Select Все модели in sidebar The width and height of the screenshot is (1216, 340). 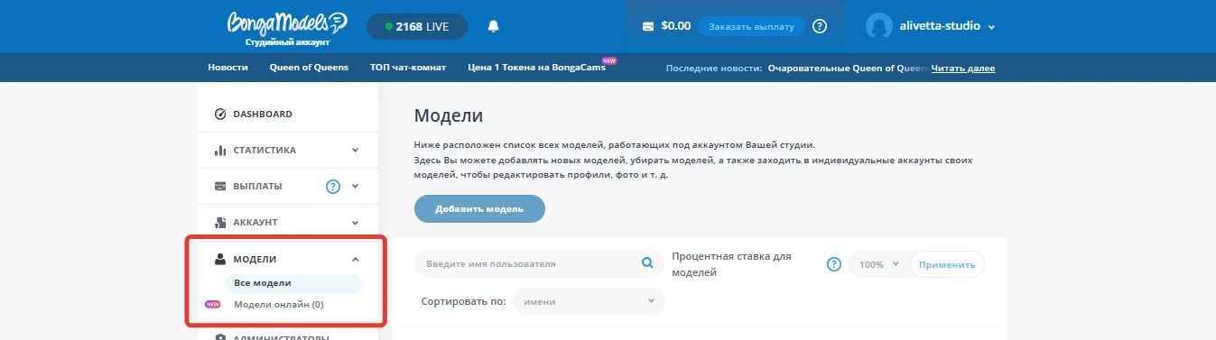click(x=293, y=283)
